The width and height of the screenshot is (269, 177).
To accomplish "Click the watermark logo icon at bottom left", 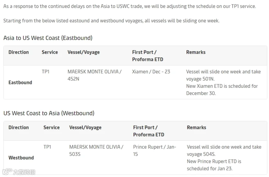I will [7, 172].
